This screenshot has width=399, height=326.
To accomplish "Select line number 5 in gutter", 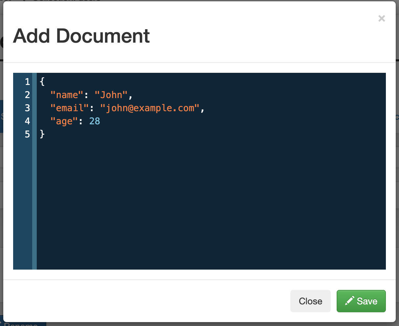I will click(27, 134).
